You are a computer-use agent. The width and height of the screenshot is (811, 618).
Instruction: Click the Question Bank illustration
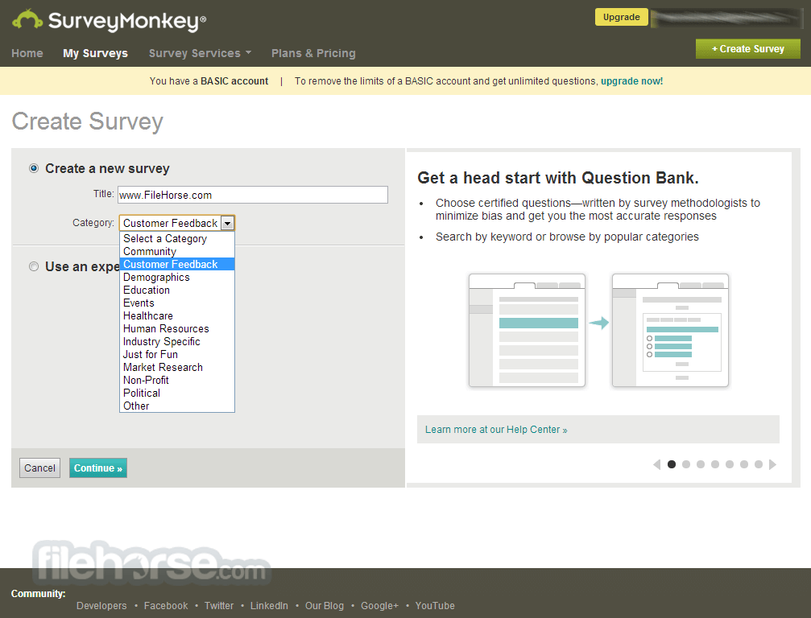click(598, 330)
